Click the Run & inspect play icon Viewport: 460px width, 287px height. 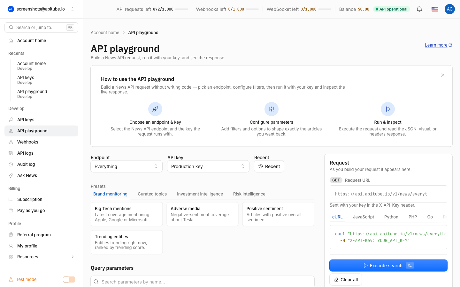click(388, 109)
